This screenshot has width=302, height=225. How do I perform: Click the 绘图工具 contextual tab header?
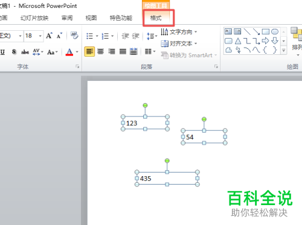point(156,5)
